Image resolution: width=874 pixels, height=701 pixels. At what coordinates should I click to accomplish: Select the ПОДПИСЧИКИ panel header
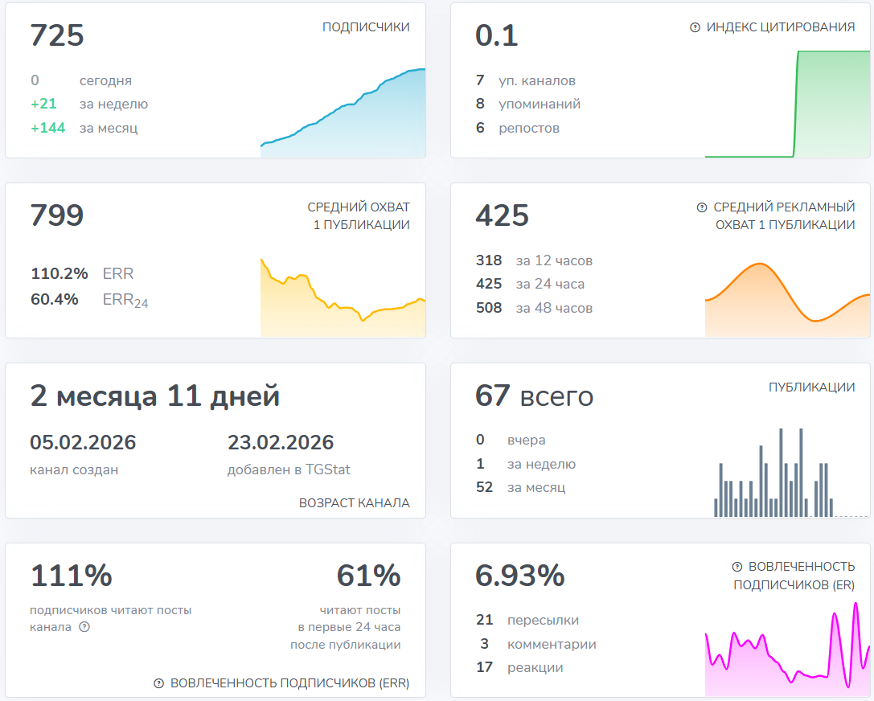tap(367, 26)
